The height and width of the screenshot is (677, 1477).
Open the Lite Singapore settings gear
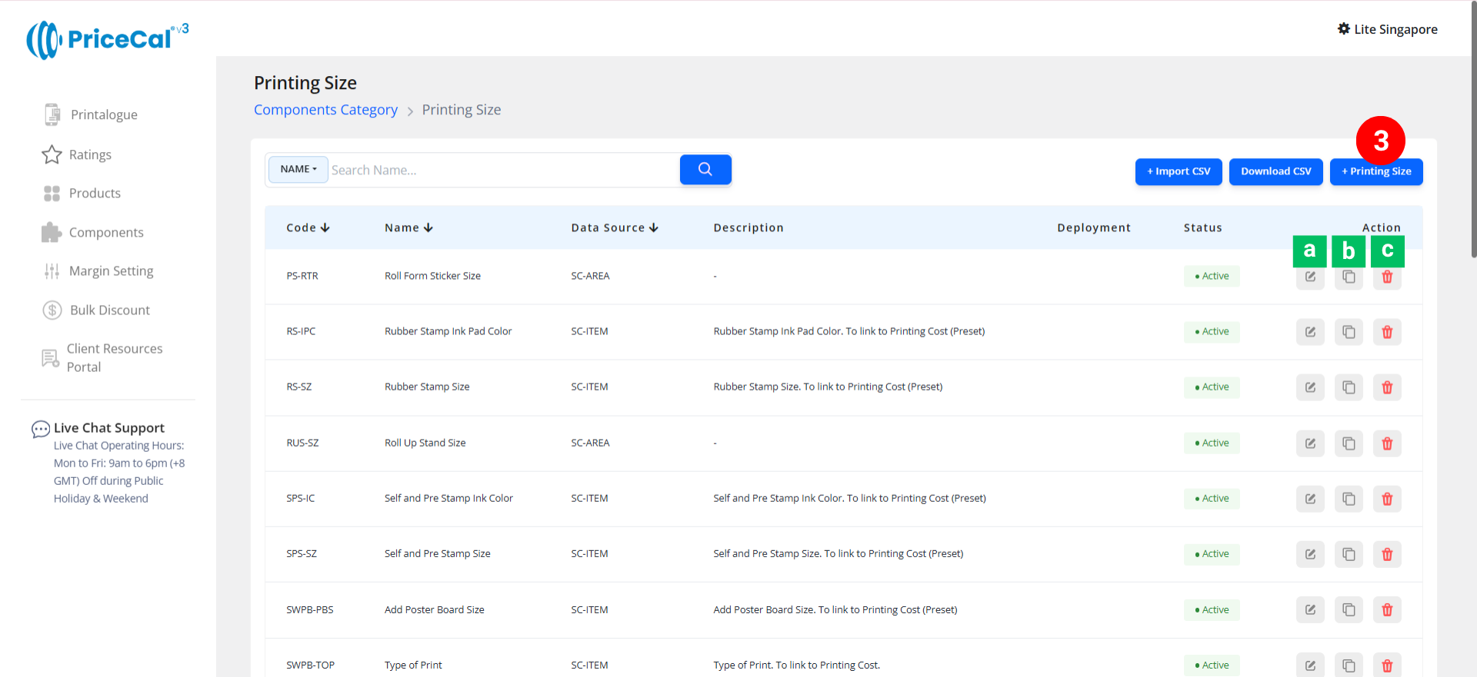pyautogui.click(x=1343, y=29)
